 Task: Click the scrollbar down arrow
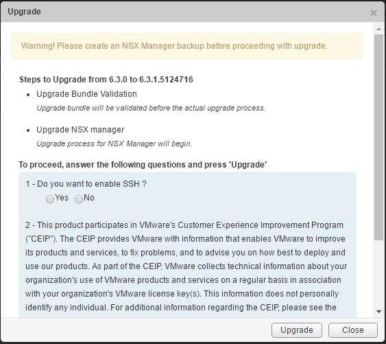coord(378,312)
